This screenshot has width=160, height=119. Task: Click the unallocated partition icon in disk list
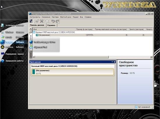point(37,35)
